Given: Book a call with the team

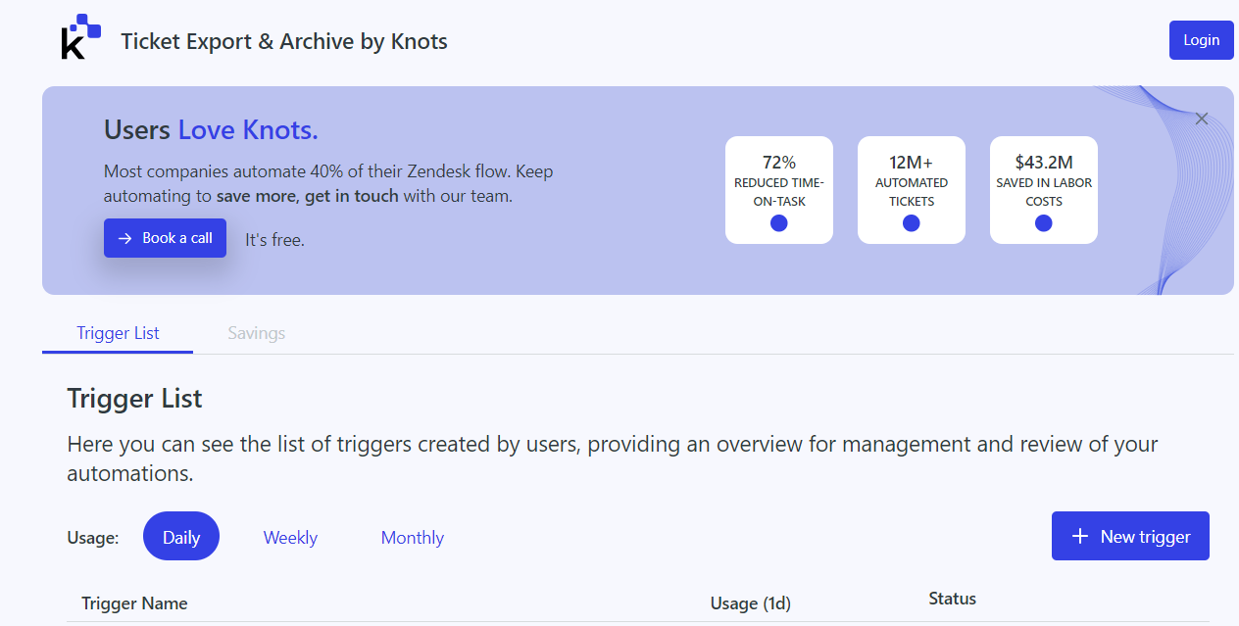Looking at the screenshot, I should point(165,238).
